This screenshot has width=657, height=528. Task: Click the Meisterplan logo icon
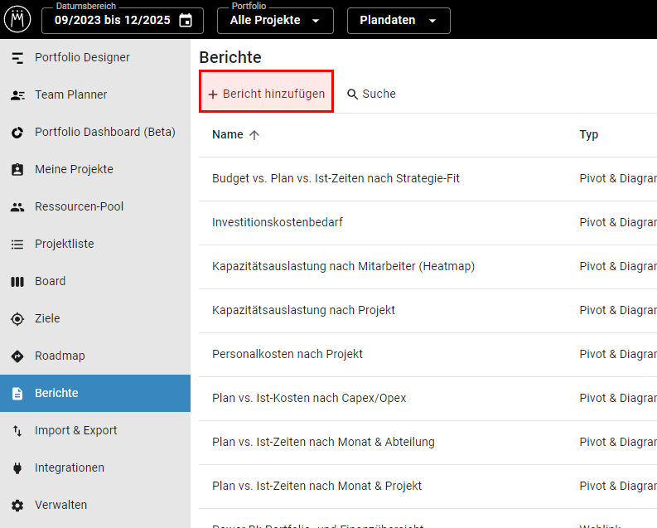click(x=17, y=19)
